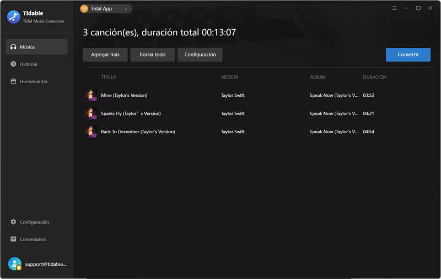Click album cover of Mine (Taylor's Version)
441x279 pixels.
(x=91, y=95)
